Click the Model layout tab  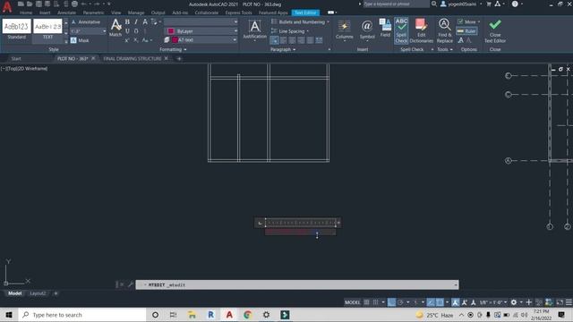pos(14,293)
